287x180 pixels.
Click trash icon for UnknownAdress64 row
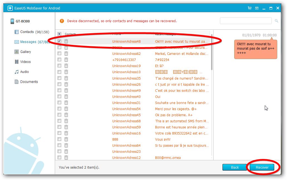click(x=66, y=146)
